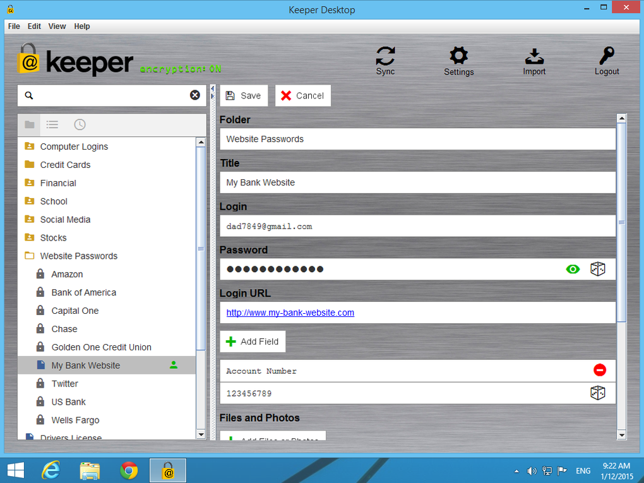This screenshot has height=483, width=644.
Task: Click dice icon beside 123456789 value
Action: point(597,393)
